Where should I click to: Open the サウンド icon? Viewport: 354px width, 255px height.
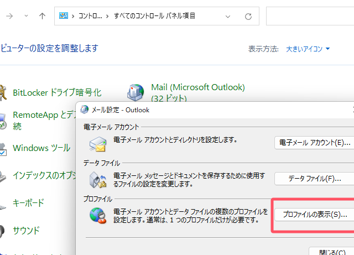point(3,230)
